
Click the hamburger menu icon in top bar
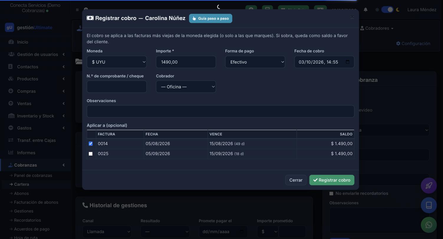(77, 10)
